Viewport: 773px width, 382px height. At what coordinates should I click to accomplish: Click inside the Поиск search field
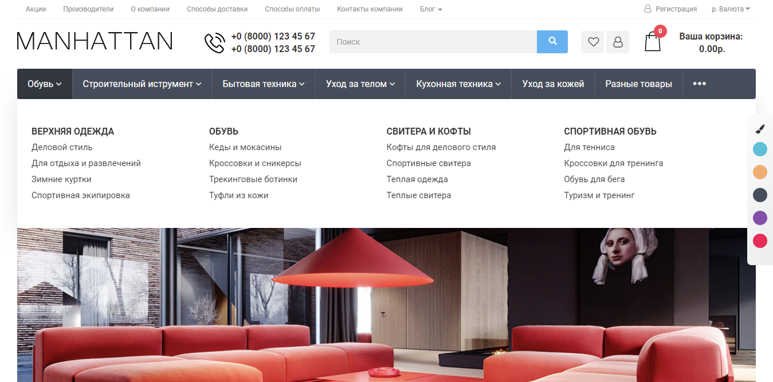(x=430, y=41)
